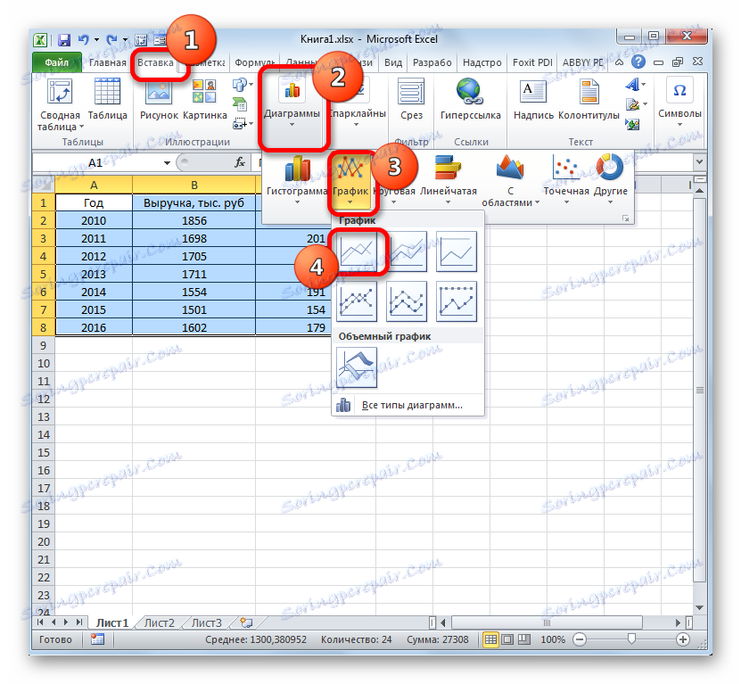Expand the formula bar chevron
The width and height of the screenshot is (741, 684).
tap(699, 161)
